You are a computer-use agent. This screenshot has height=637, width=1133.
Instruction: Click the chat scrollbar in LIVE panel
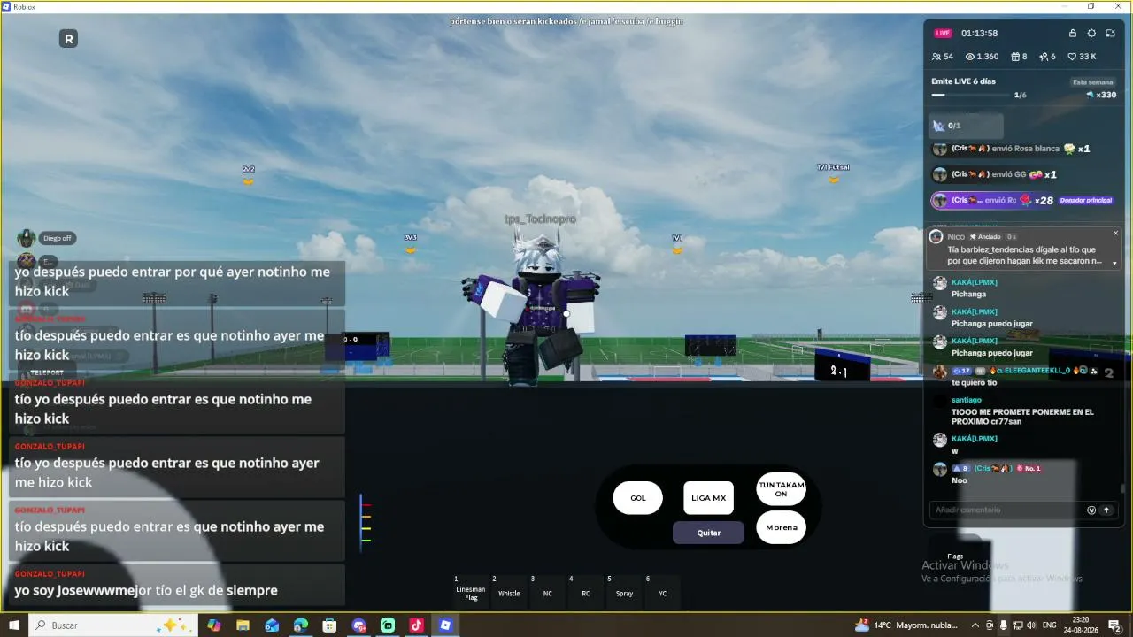[1122, 487]
